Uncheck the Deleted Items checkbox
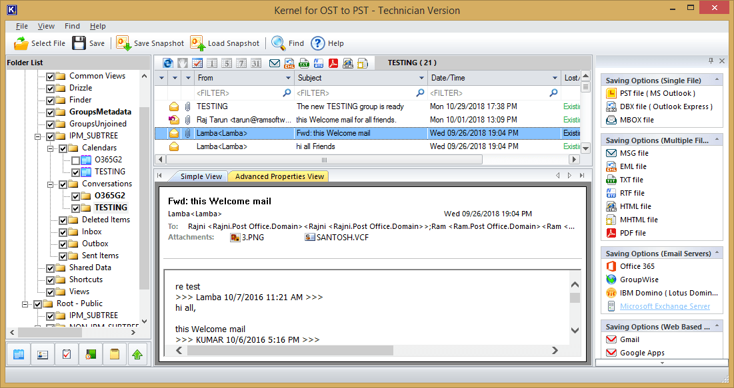The width and height of the screenshot is (734, 388). [x=63, y=220]
